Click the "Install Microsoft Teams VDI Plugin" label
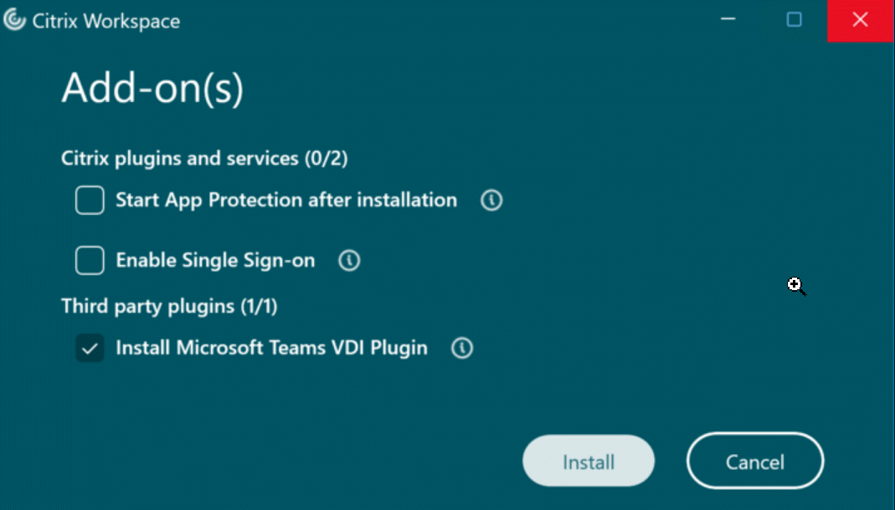The image size is (895, 510). point(271,349)
